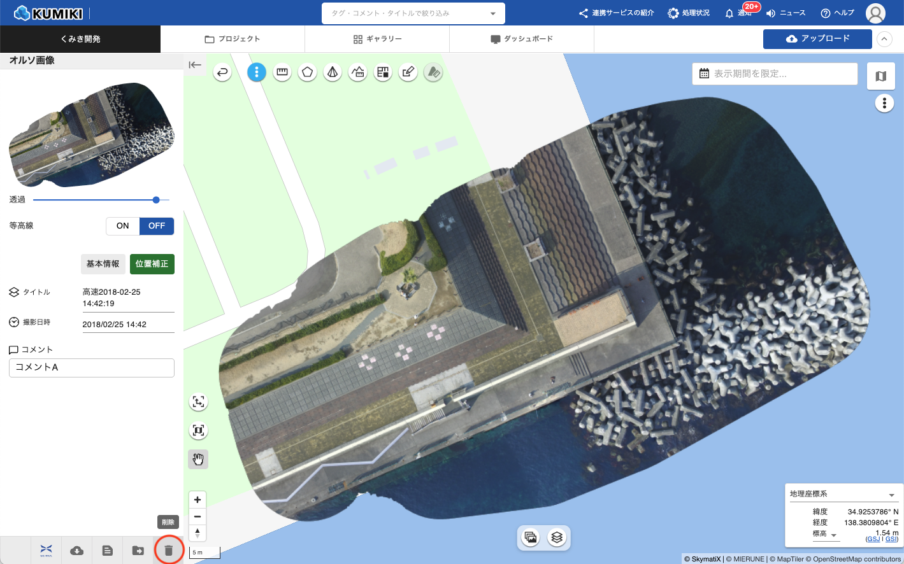Click the 位置補正 position correction button
This screenshot has height=564, width=904.
click(152, 264)
